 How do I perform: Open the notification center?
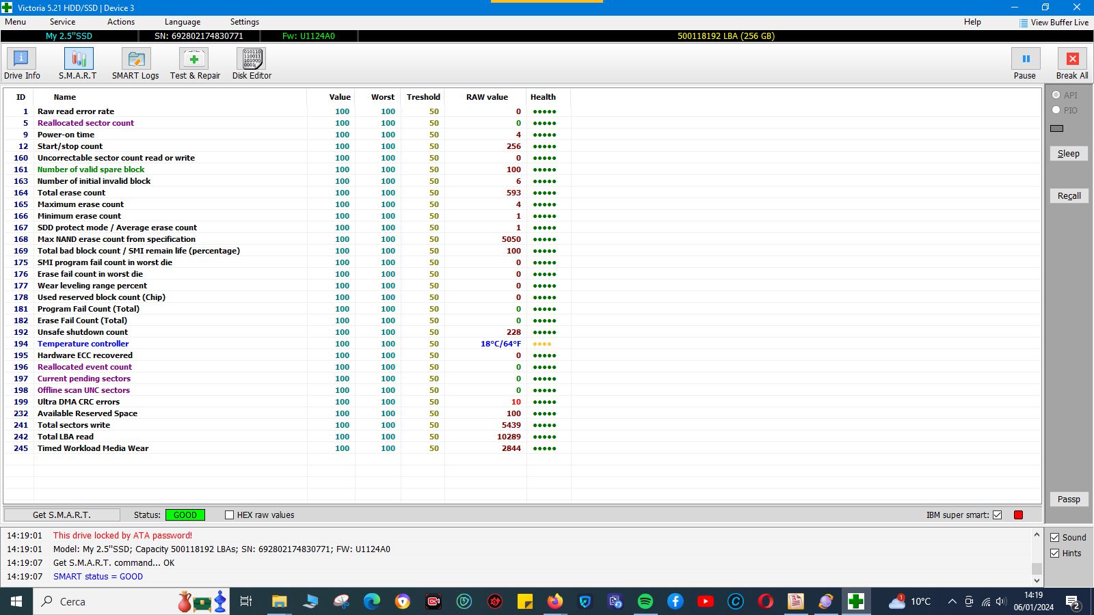[x=1073, y=602]
